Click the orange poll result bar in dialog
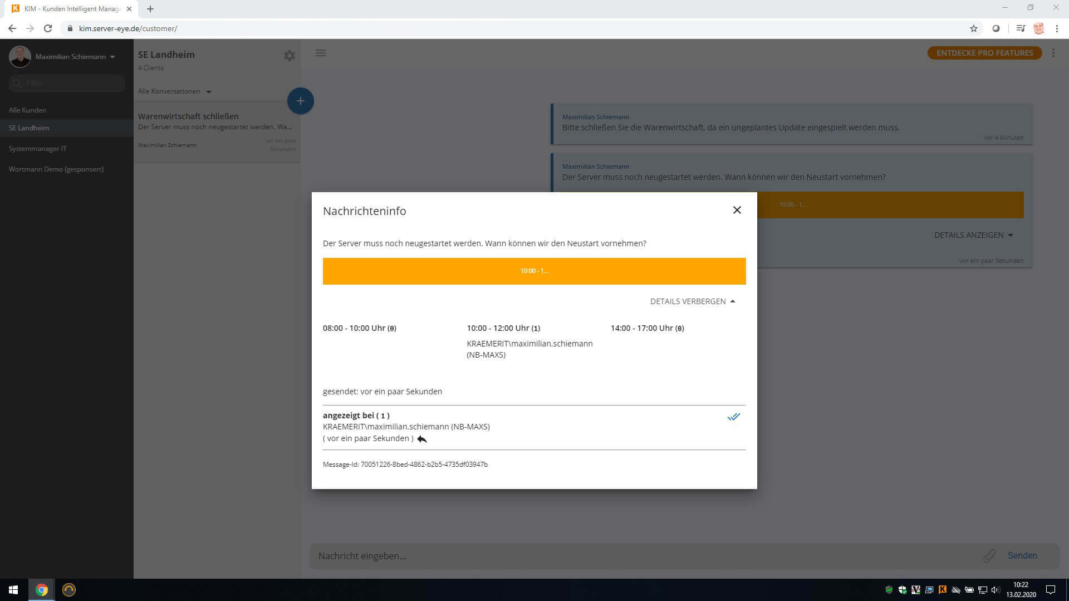This screenshot has height=601, width=1069. click(534, 271)
